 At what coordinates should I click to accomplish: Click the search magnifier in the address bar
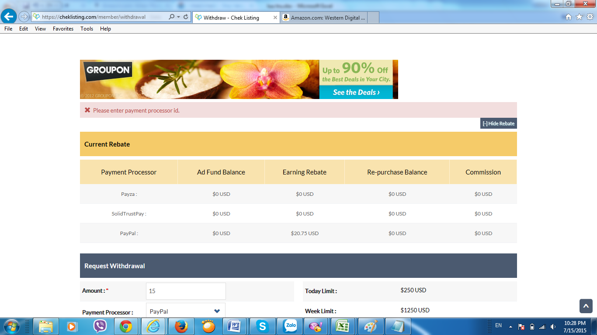171,17
